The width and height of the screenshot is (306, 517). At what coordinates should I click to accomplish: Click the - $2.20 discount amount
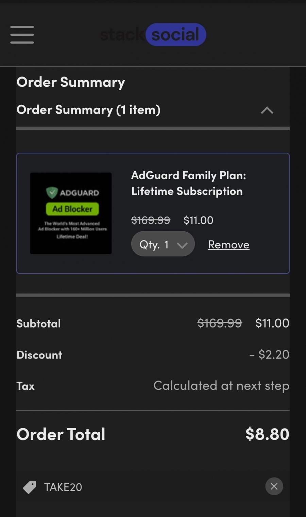click(x=269, y=354)
